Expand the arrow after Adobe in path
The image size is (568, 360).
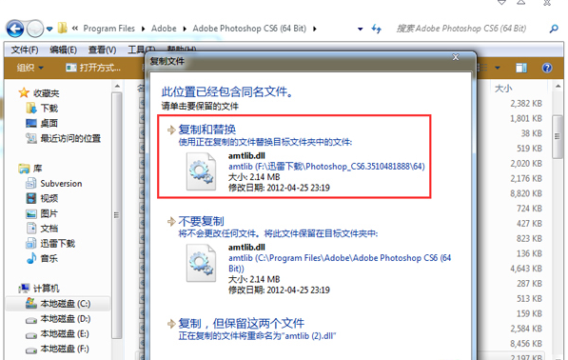(185, 29)
